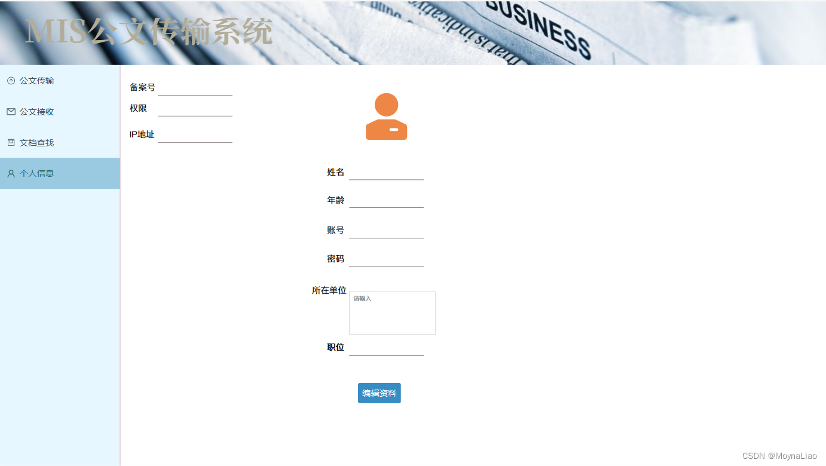Click the save icon beside 文档查找
826x466 pixels.
click(10, 142)
